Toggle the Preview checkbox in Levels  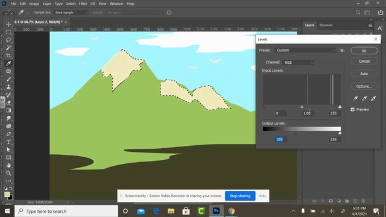click(x=352, y=110)
